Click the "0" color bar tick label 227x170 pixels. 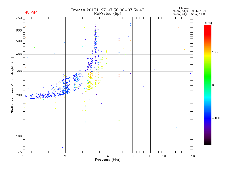(x=213, y=85)
